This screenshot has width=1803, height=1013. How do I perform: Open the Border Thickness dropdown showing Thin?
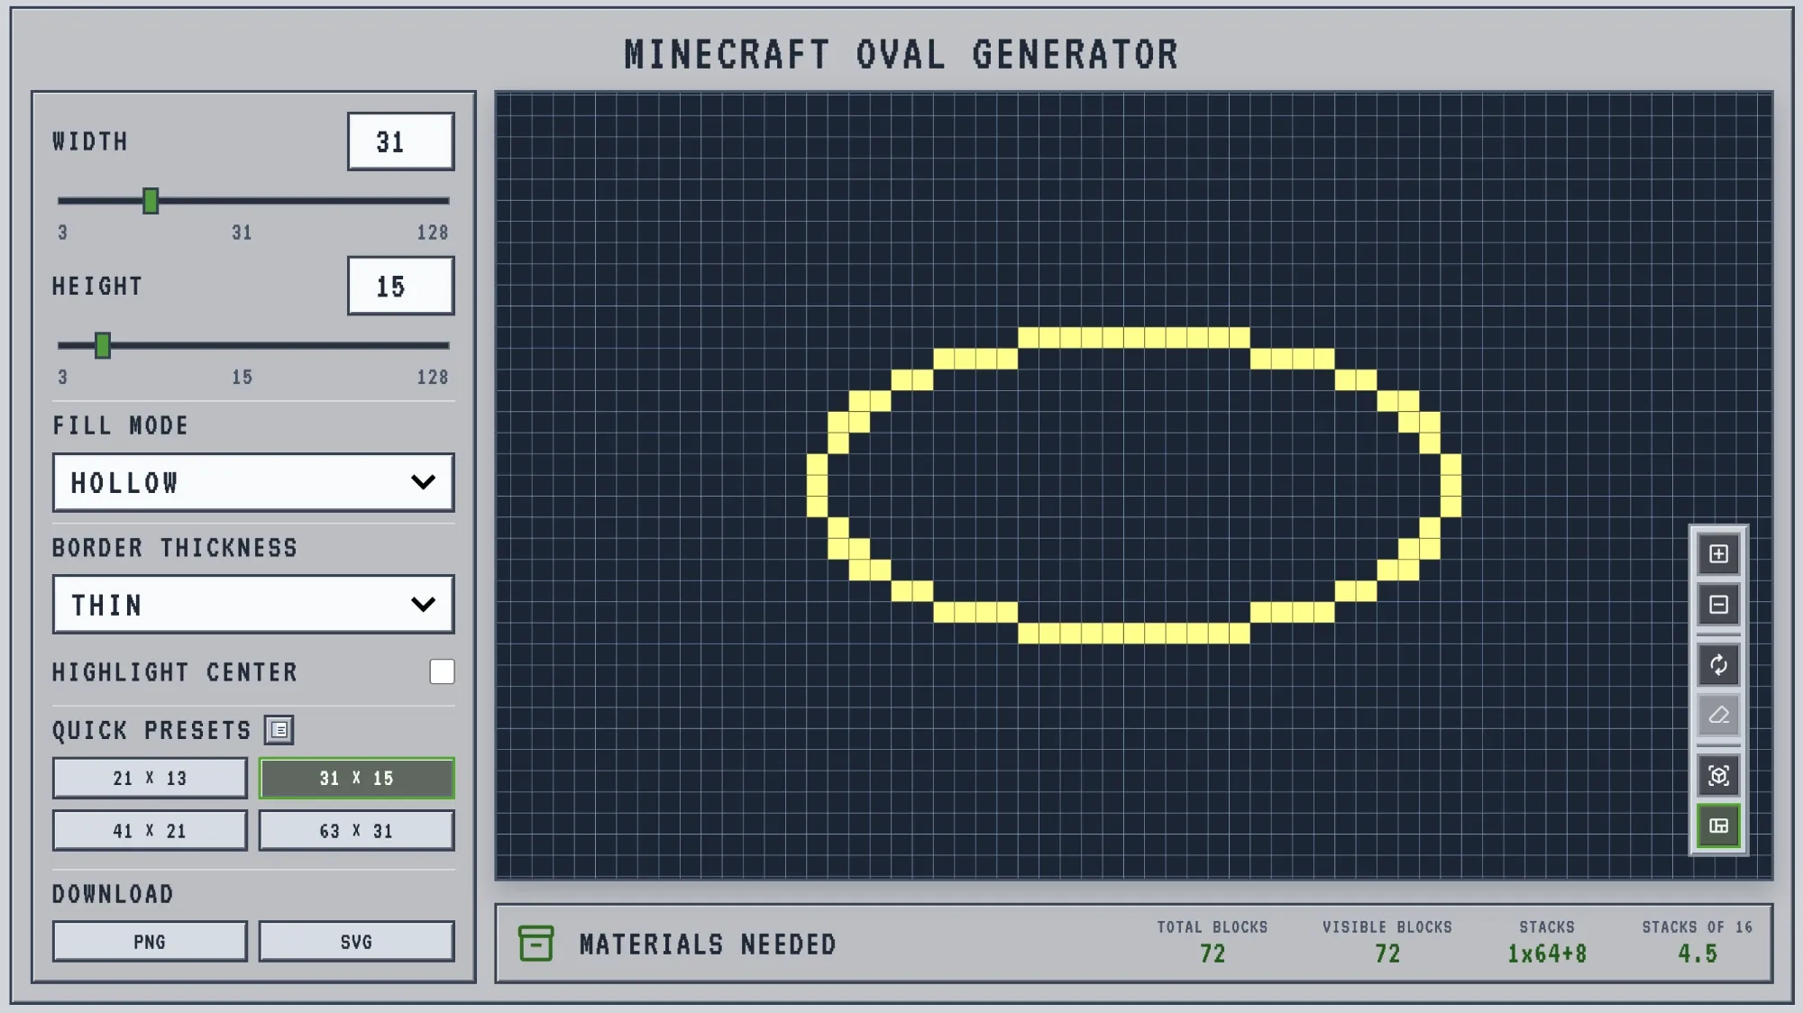click(253, 604)
